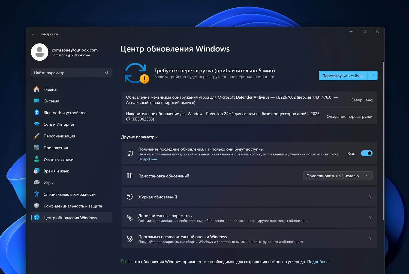Select Приложения in the sidebar
The image size is (409, 274).
71,148
